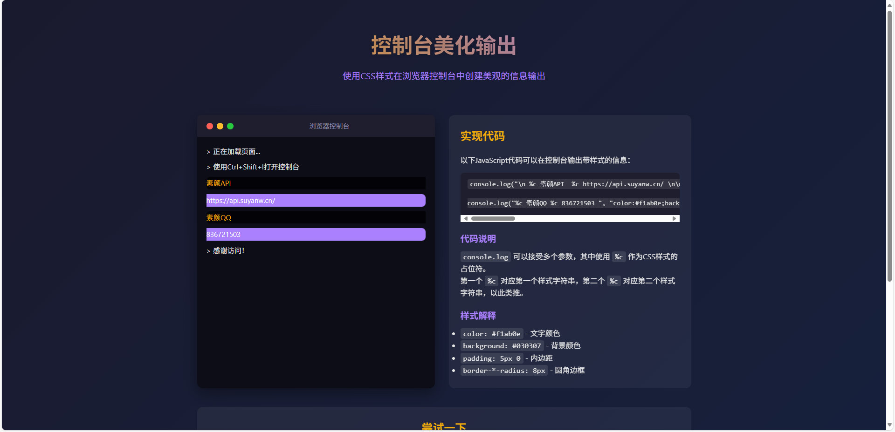Click the 代码说明 heading
Screen dimensions: 895x432
pyautogui.click(x=478, y=239)
